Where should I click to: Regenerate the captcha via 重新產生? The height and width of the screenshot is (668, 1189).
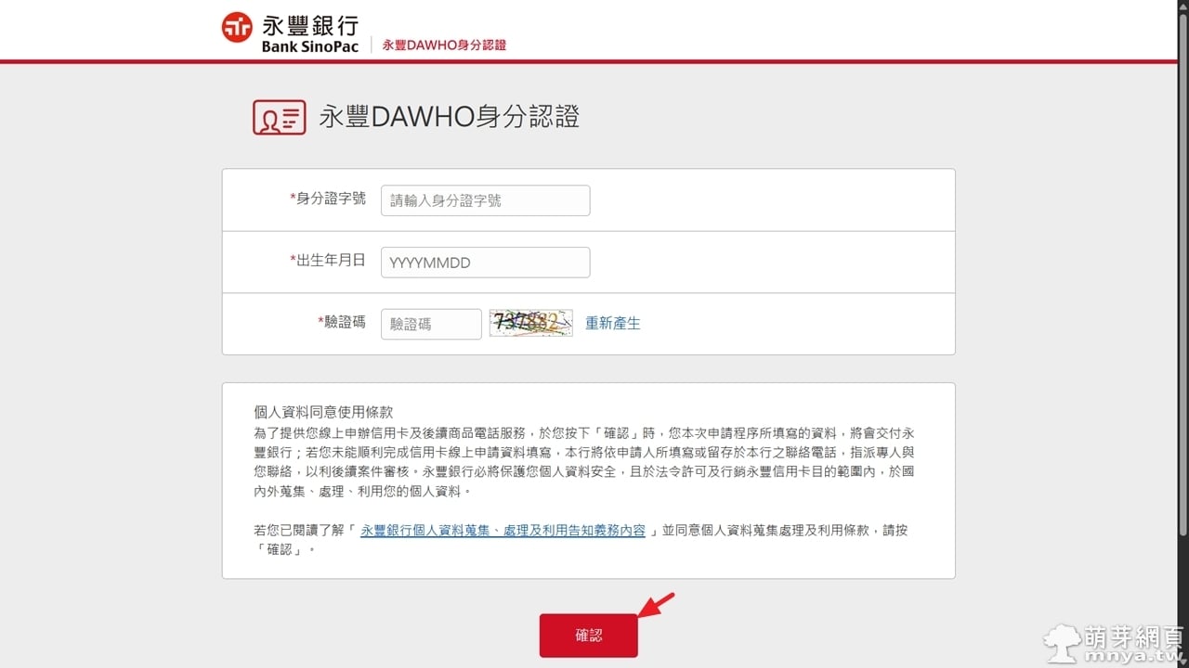(612, 324)
